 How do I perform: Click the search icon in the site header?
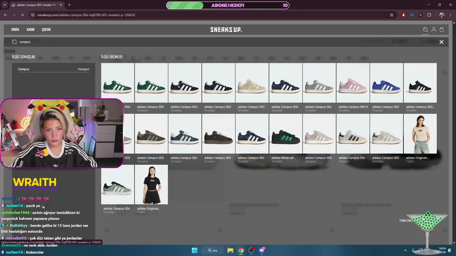coord(425,30)
